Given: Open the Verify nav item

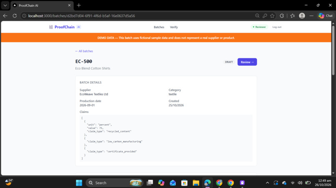Looking at the screenshot, I should tap(174, 27).
